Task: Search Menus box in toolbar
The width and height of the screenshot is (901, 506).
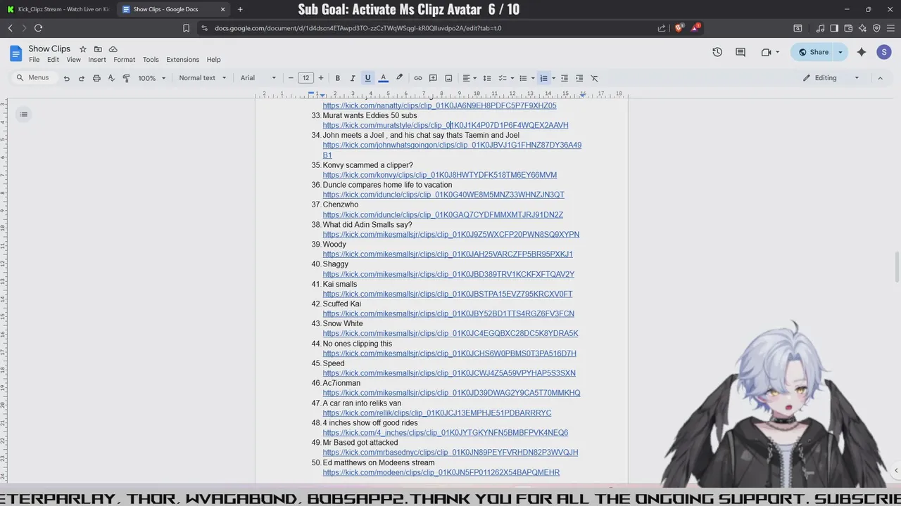Action: pyautogui.click(x=33, y=78)
